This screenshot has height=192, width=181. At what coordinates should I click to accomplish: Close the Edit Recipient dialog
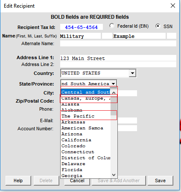[x=173, y=6]
